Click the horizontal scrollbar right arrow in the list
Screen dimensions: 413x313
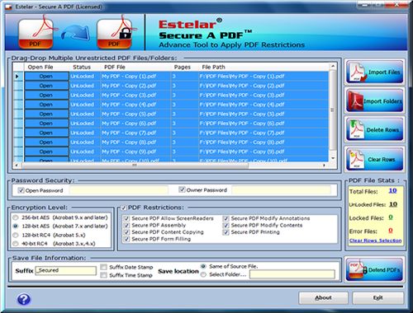tap(324, 166)
